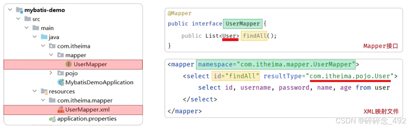Screen dimensions: 407x127
Task: Click the closing </mapper> tag
Action: pos(184,111)
